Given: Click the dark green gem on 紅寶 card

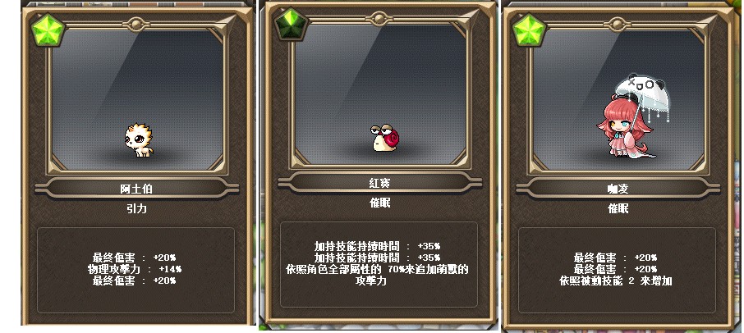Looking at the screenshot, I should point(291,24).
